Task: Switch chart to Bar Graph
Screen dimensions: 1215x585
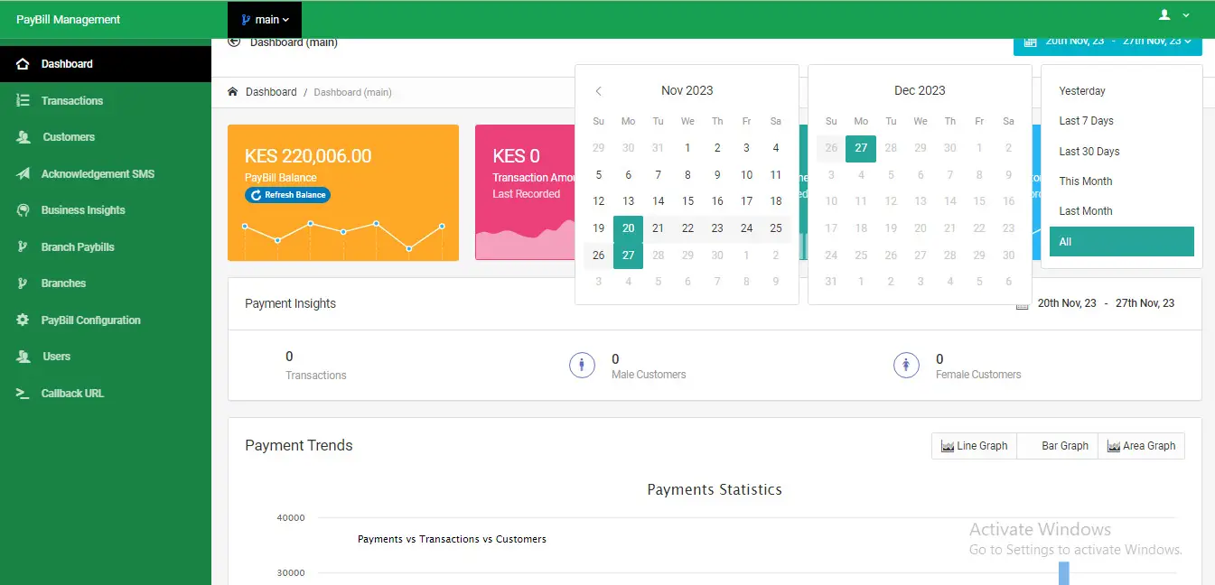Action: 1057,446
